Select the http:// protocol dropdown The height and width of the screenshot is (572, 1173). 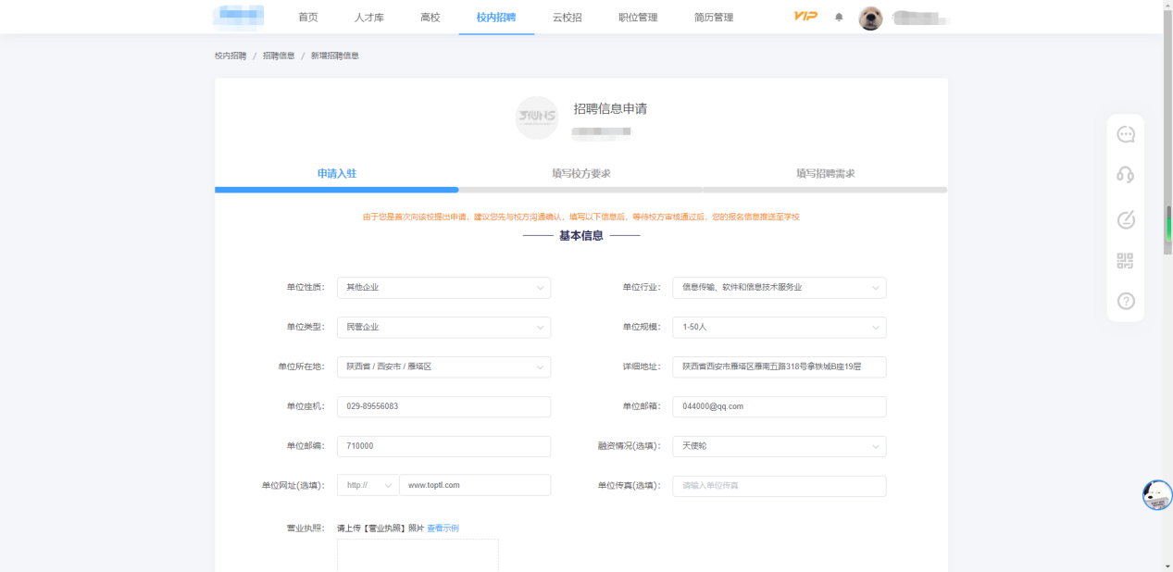(x=368, y=486)
